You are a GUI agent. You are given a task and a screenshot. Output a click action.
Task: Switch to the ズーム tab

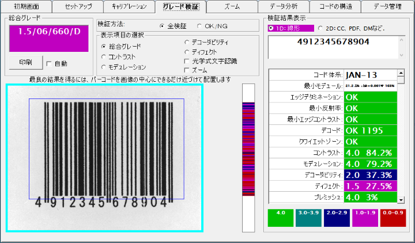coord(232,6)
